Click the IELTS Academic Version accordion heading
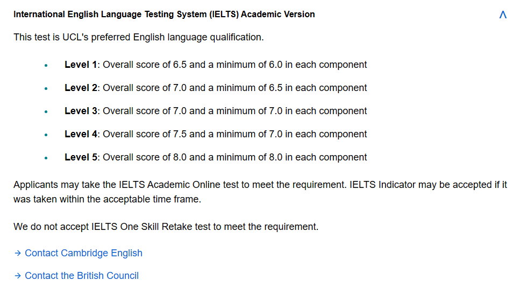The image size is (520, 301). tap(164, 15)
